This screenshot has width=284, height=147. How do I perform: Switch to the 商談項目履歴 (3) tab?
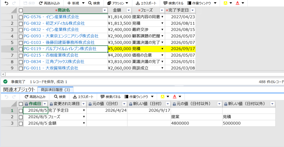55,90
